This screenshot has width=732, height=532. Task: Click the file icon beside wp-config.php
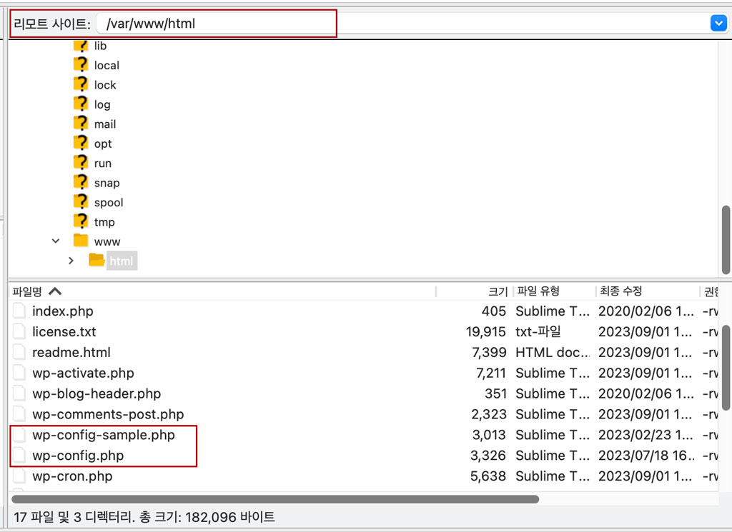coord(19,455)
